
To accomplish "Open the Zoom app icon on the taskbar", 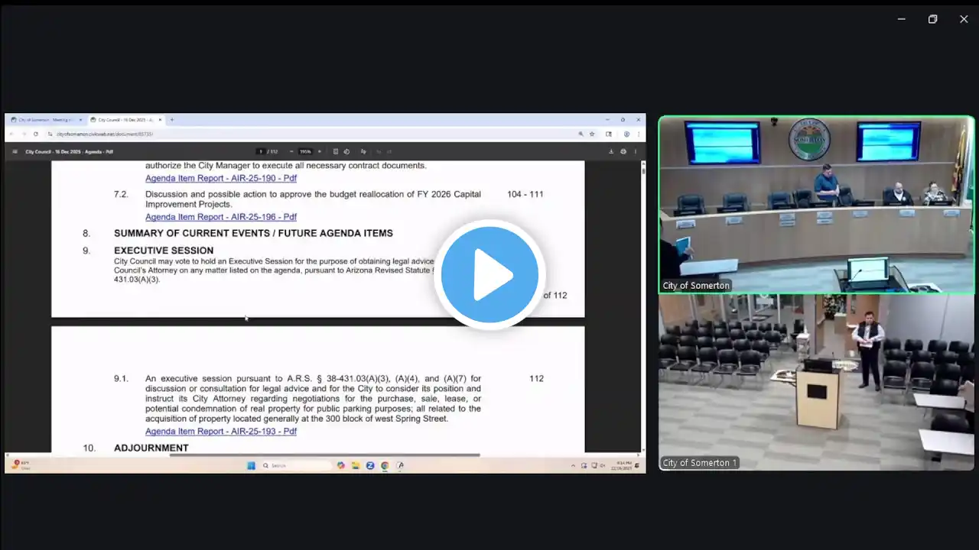I will [x=370, y=465].
